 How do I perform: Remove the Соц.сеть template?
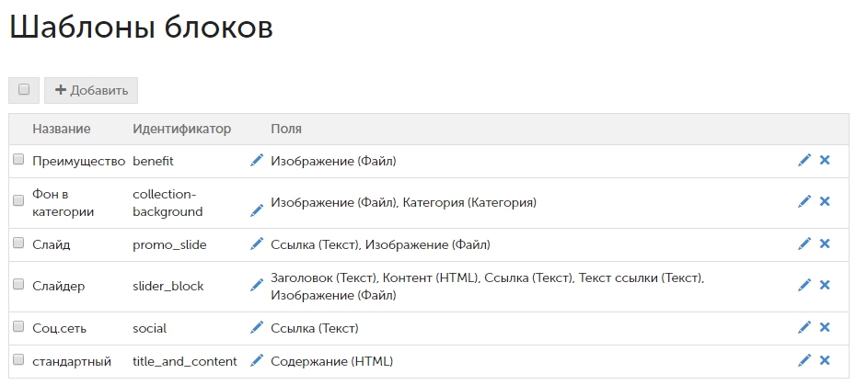click(825, 328)
